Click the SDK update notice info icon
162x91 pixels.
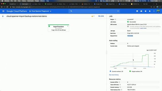click(x=128, y=27)
